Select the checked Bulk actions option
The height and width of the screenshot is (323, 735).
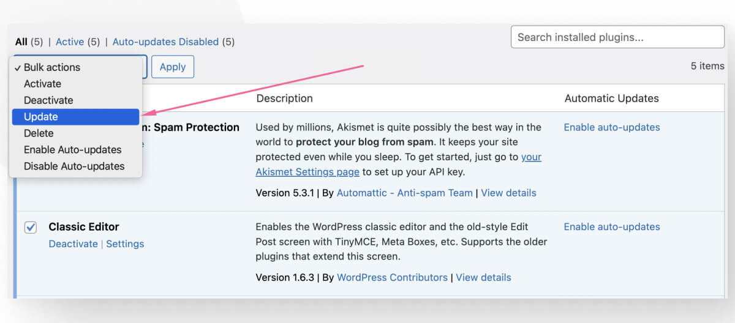click(51, 67)
